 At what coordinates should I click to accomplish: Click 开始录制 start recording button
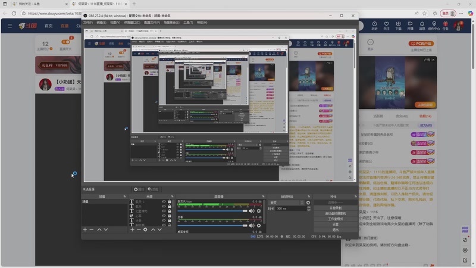[336, 208]
